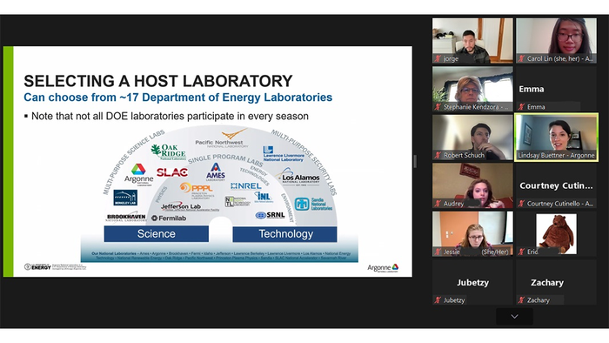
Task: Click muted mic icon on Stephanie Kendzora tile
Action: [438, 107]
